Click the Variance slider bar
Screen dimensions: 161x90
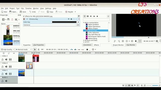49,25
